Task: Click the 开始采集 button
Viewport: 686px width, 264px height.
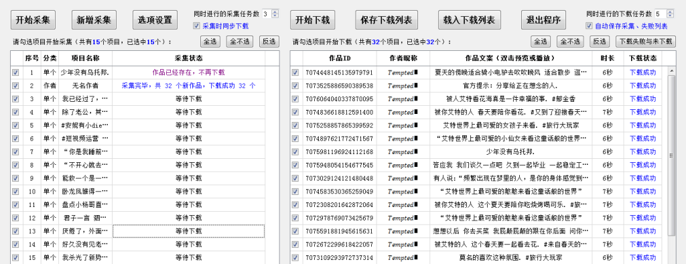Action: [33, 19]
